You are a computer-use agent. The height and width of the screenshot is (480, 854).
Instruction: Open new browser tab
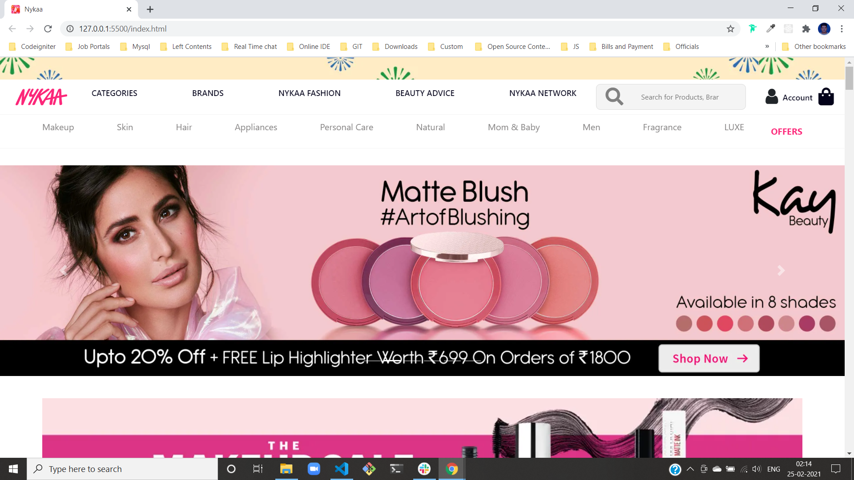click(x=150, y=9)
